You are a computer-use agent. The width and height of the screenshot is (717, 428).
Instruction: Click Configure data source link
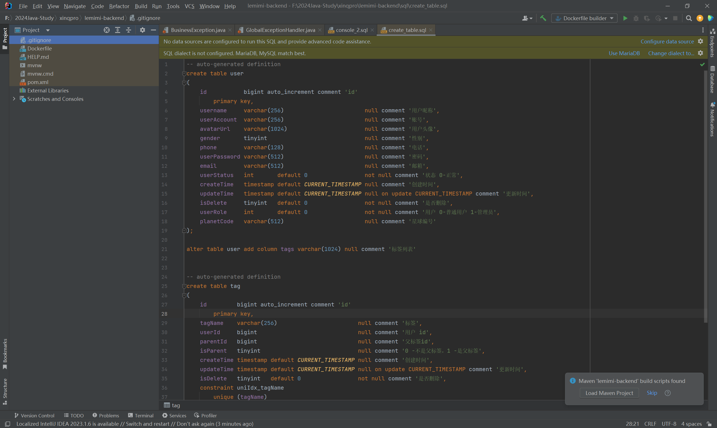tap(667, 41)
